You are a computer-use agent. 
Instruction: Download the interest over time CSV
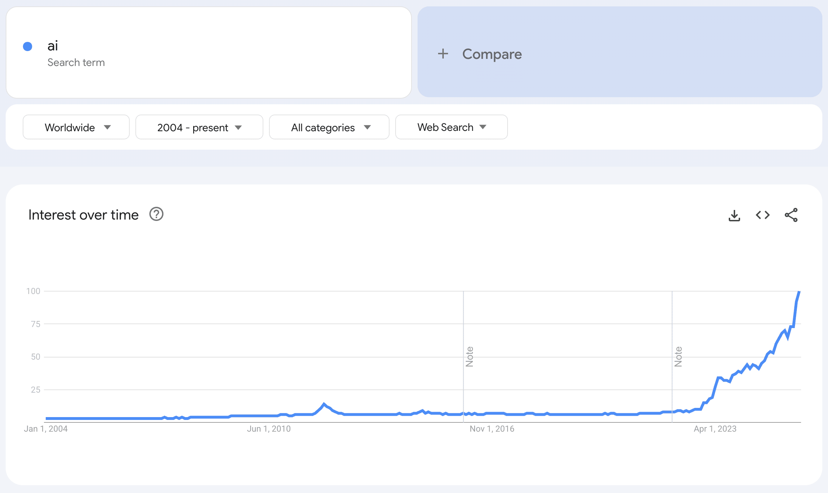pyautogui.click(x=734, y=215)
